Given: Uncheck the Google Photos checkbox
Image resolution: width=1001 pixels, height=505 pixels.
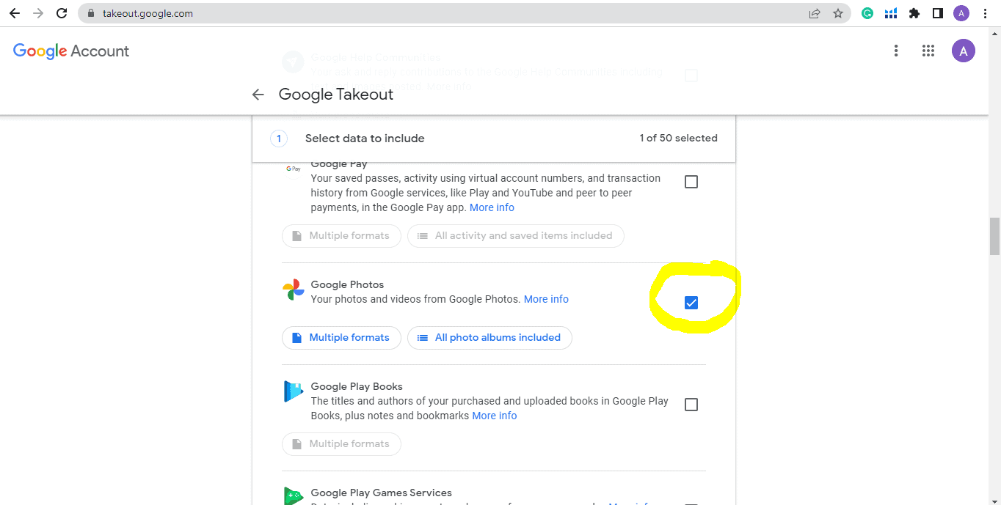Looking at the screenshot, I should pos(691,303).
